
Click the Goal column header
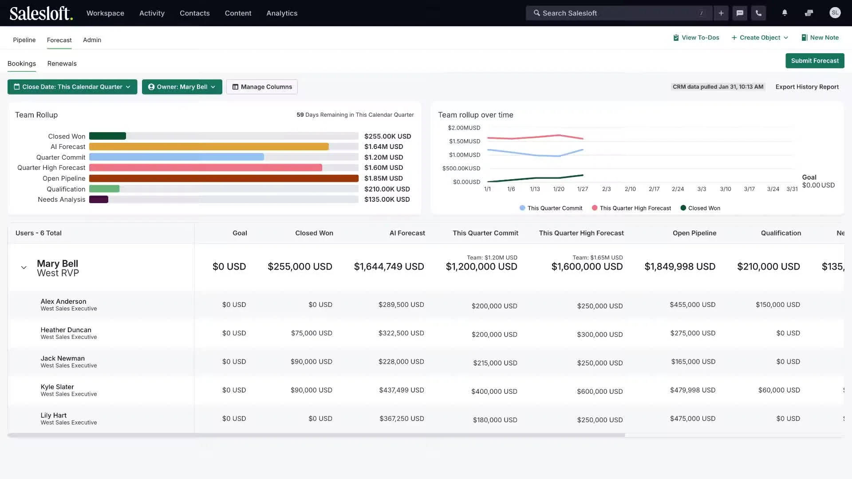(x=240, y=233)
